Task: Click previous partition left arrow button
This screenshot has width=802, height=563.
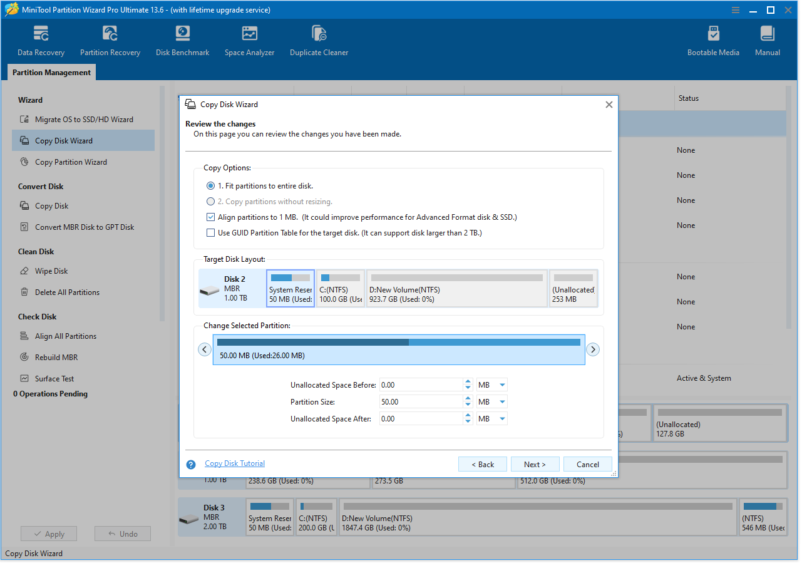Action: (205, 349)
